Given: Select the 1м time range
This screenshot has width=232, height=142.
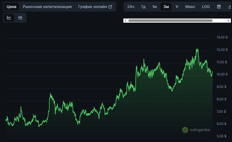Looking at the screenshot, I should (154, 7).
